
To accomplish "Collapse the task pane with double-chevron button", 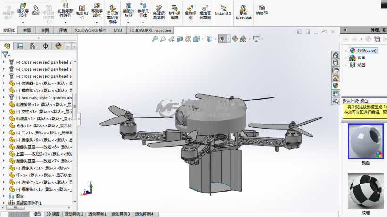I will (345, 30).
